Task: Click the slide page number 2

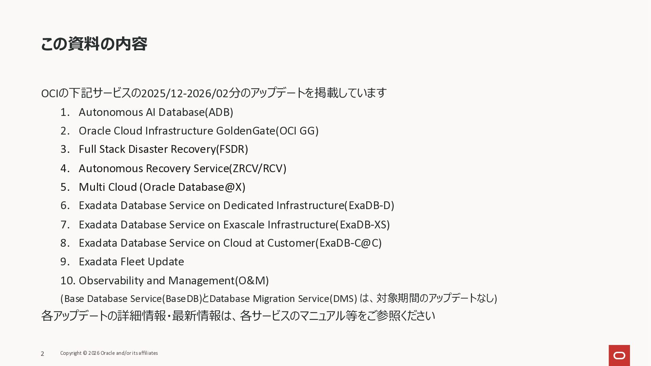Action: point(42,354)
